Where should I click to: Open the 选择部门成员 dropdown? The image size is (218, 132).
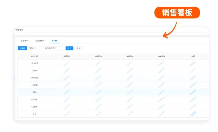click(50, 48)
